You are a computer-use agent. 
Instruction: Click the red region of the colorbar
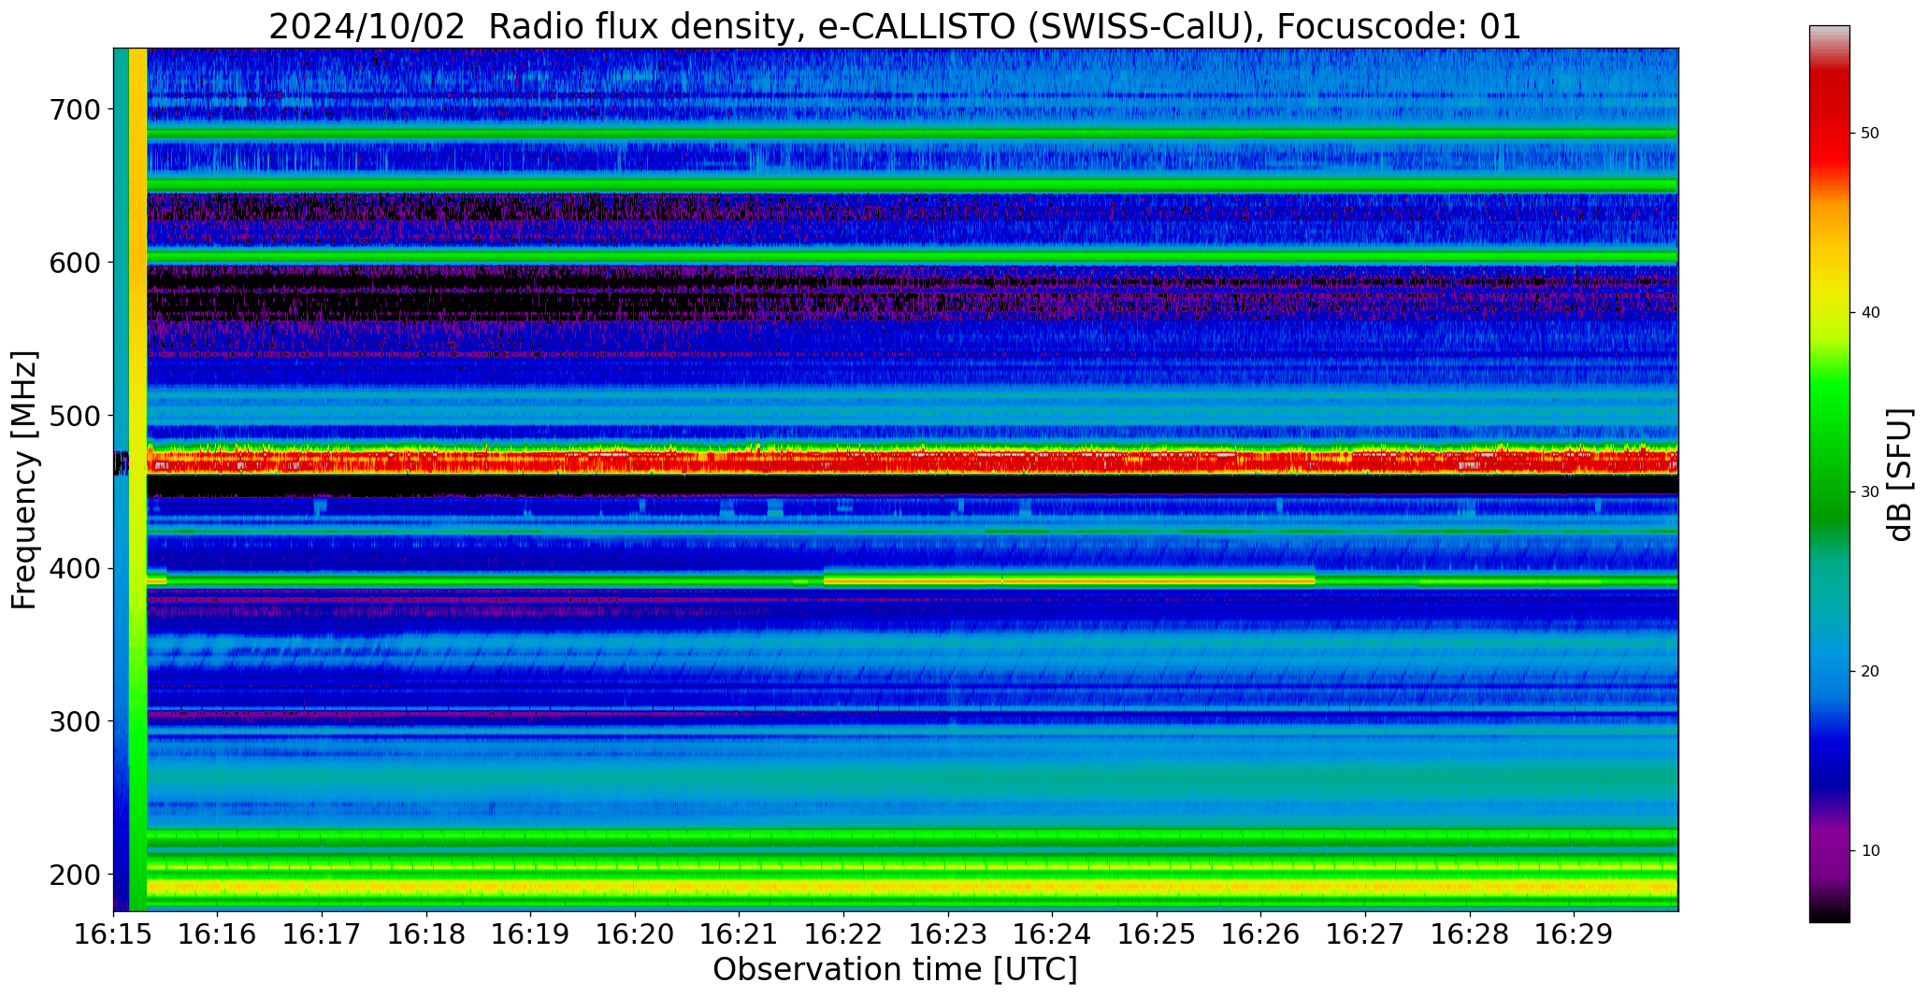(x=1829, y=126)
